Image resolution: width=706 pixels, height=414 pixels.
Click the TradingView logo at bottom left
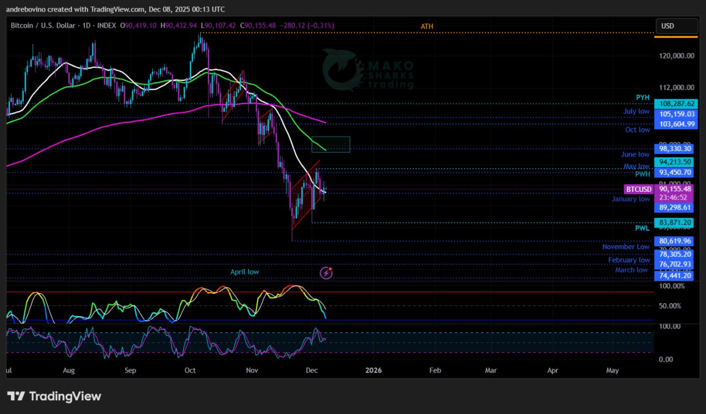(x=54, y=396)
